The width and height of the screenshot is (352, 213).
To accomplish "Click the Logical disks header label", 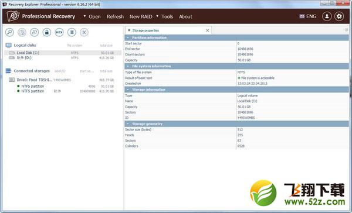I will (25, 45).
